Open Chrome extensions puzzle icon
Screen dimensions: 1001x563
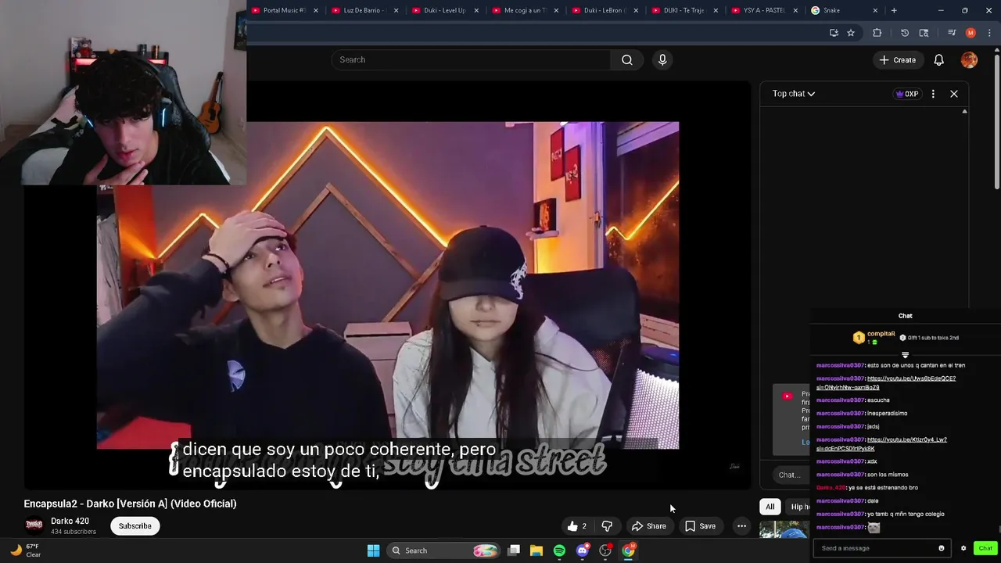877,33
